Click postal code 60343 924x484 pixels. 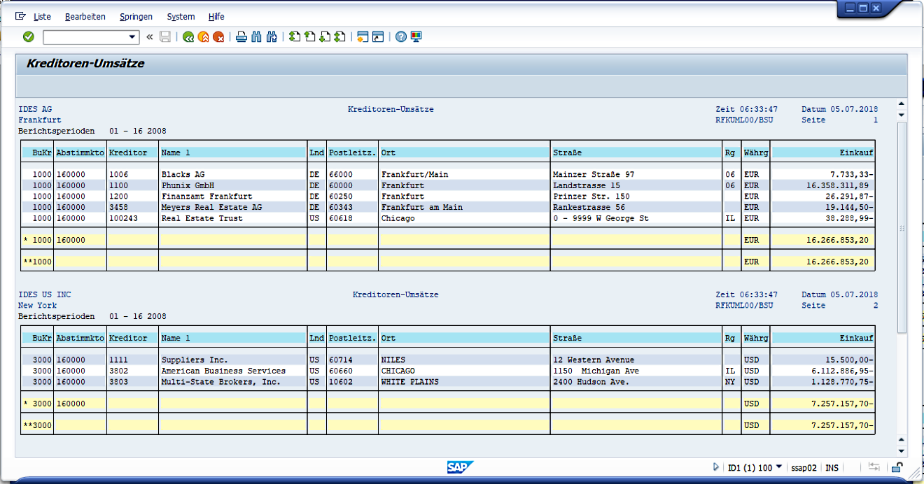(342, 207)
